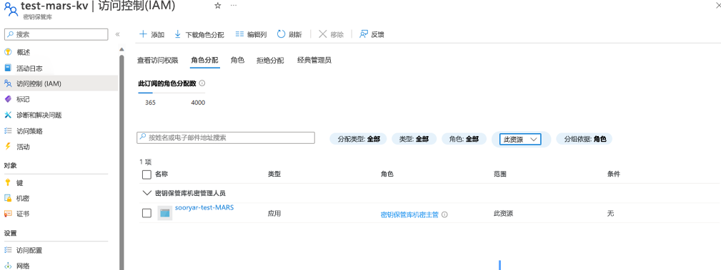Sort by the 范围 column header
Screen dimensions: 721x270
[500, 175]
